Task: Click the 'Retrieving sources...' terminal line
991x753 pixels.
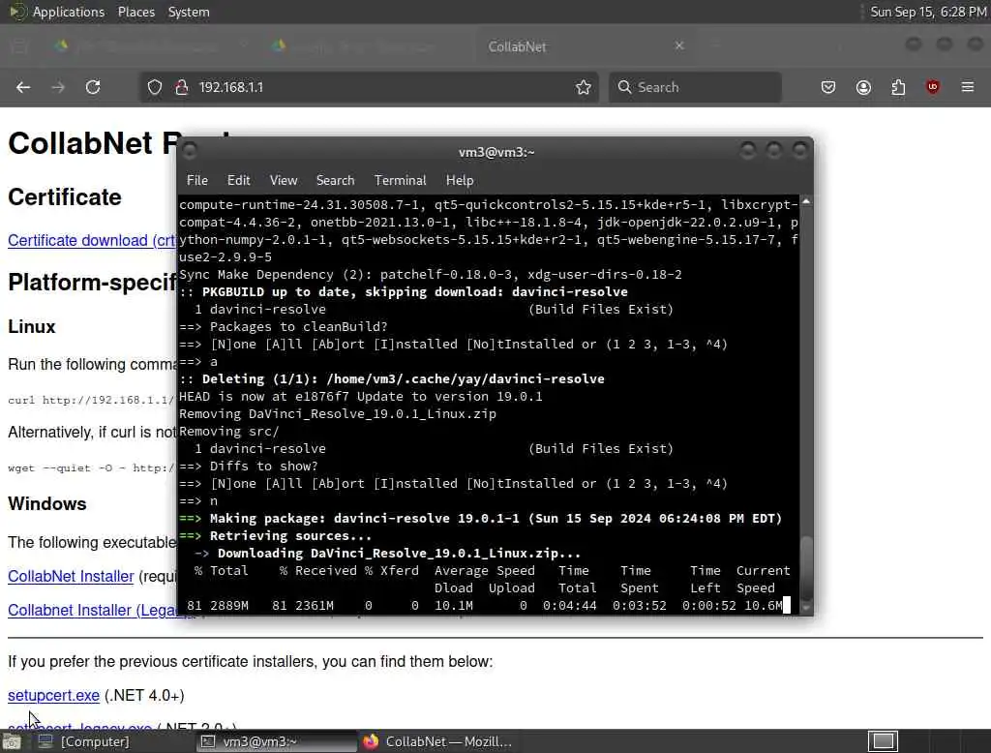Action: pos(276,536)
